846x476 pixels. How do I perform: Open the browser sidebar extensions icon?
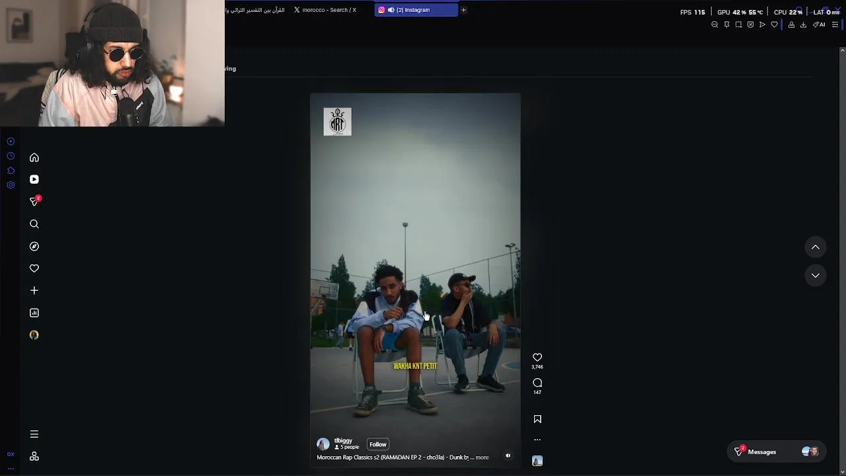coord(11,171)
